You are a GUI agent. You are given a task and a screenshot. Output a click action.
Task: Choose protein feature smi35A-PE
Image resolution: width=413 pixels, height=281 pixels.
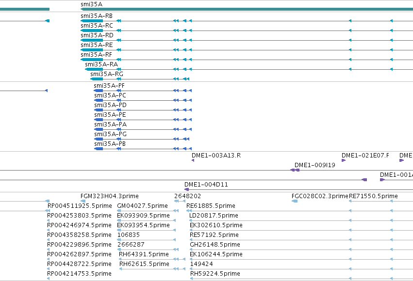[110, 115]
